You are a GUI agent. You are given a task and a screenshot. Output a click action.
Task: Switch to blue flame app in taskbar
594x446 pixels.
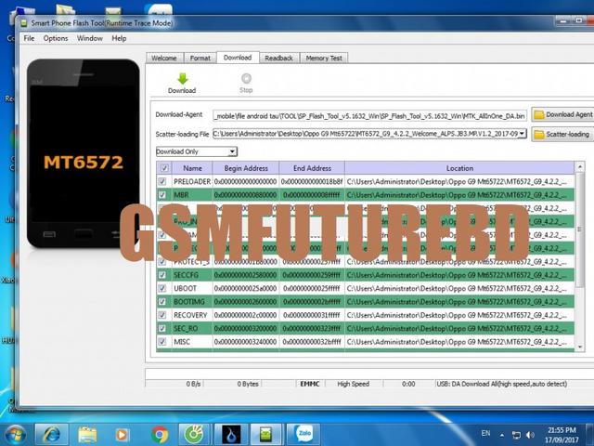[x=231, y=434]
